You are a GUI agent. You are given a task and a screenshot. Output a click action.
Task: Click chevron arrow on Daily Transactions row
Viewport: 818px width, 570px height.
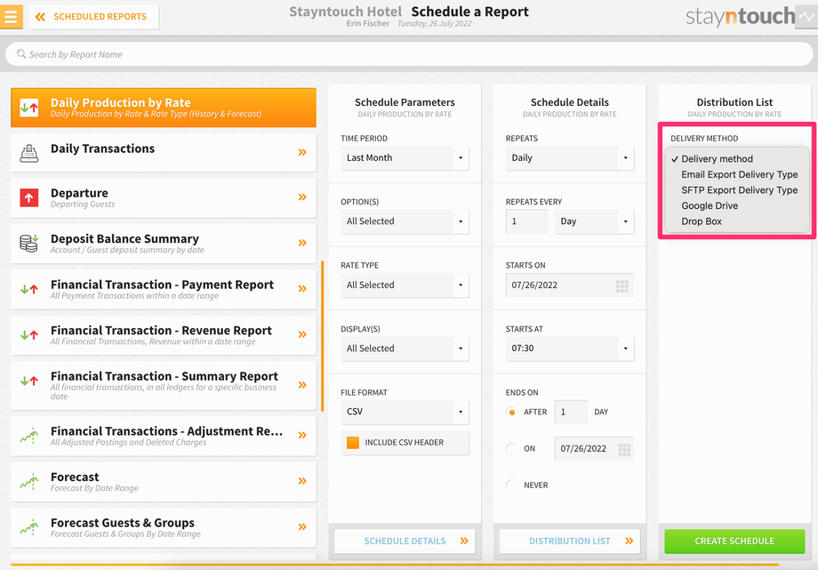pyautogui.click(x=302, y=152)
